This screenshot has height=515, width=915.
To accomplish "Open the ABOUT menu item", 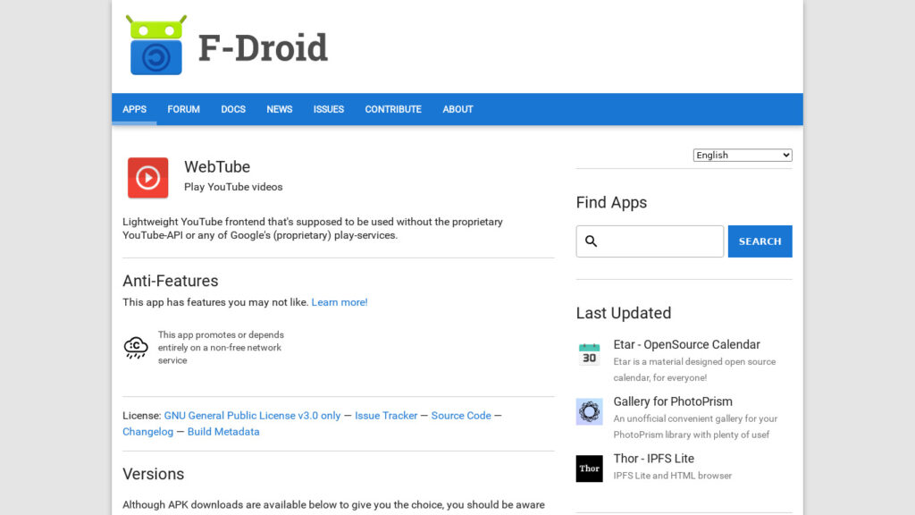I will (457, 109).
